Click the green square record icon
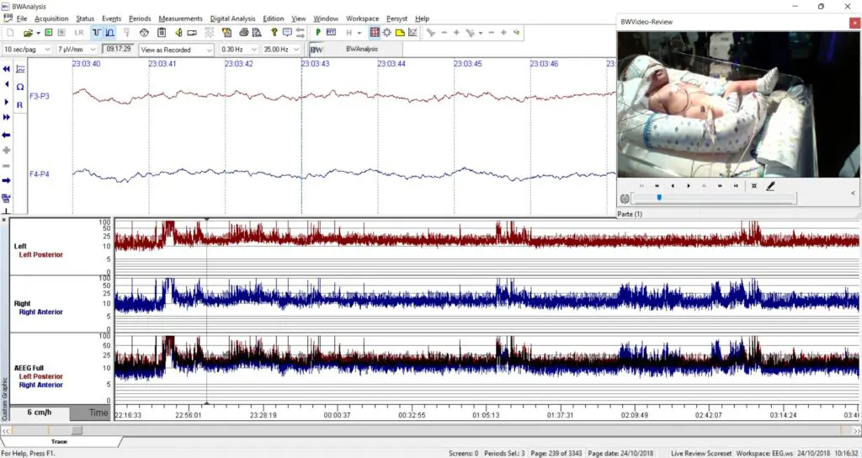 [48, 33]
